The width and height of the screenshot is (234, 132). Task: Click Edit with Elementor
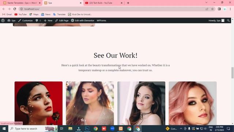point(83,21)
